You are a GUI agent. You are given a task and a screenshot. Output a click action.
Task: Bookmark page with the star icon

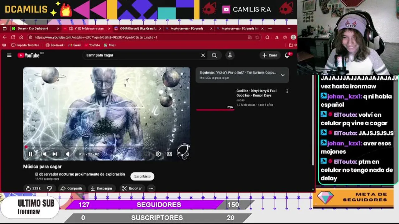257,37
